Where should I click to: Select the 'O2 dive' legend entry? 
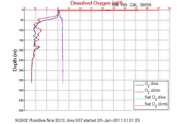click(152, 84)
